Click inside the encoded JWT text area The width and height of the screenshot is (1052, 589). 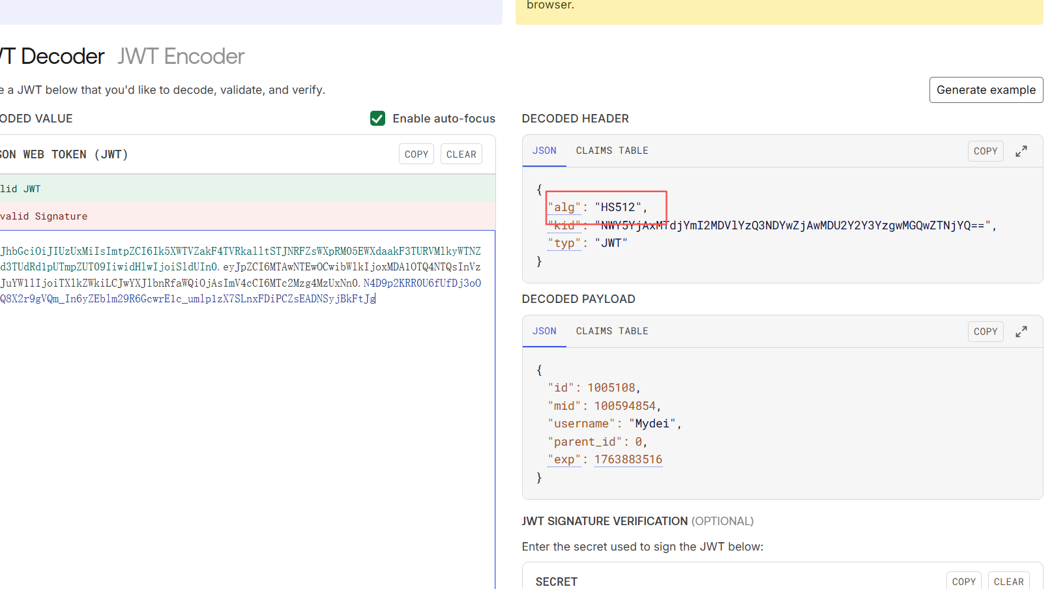pyautogui.click(x=247, y=409)
